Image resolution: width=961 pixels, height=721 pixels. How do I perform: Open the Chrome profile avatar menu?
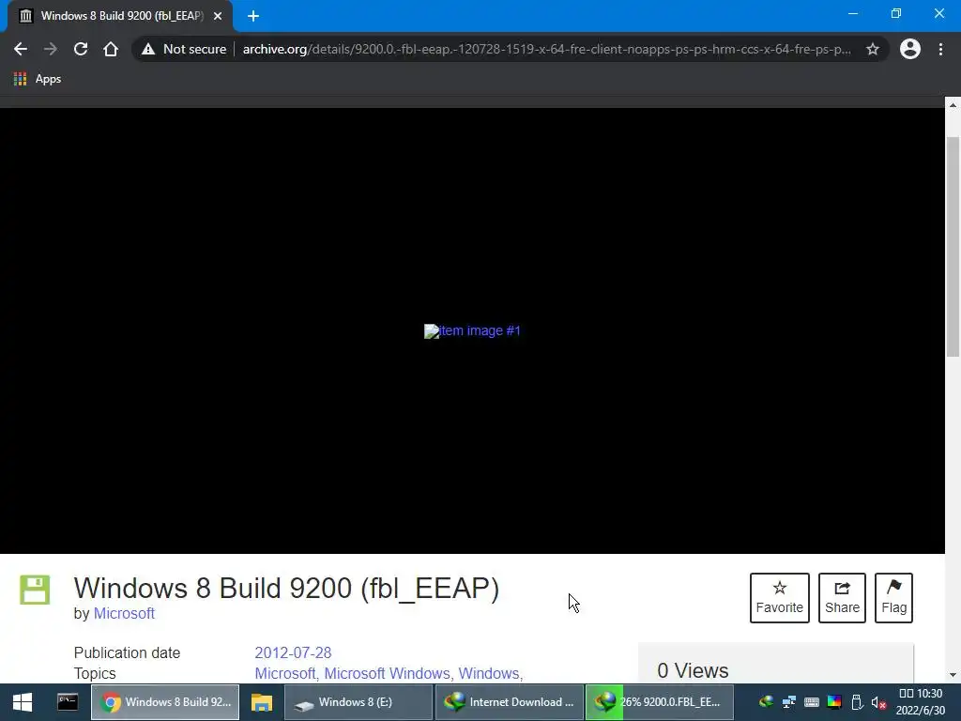click(910, 49)
